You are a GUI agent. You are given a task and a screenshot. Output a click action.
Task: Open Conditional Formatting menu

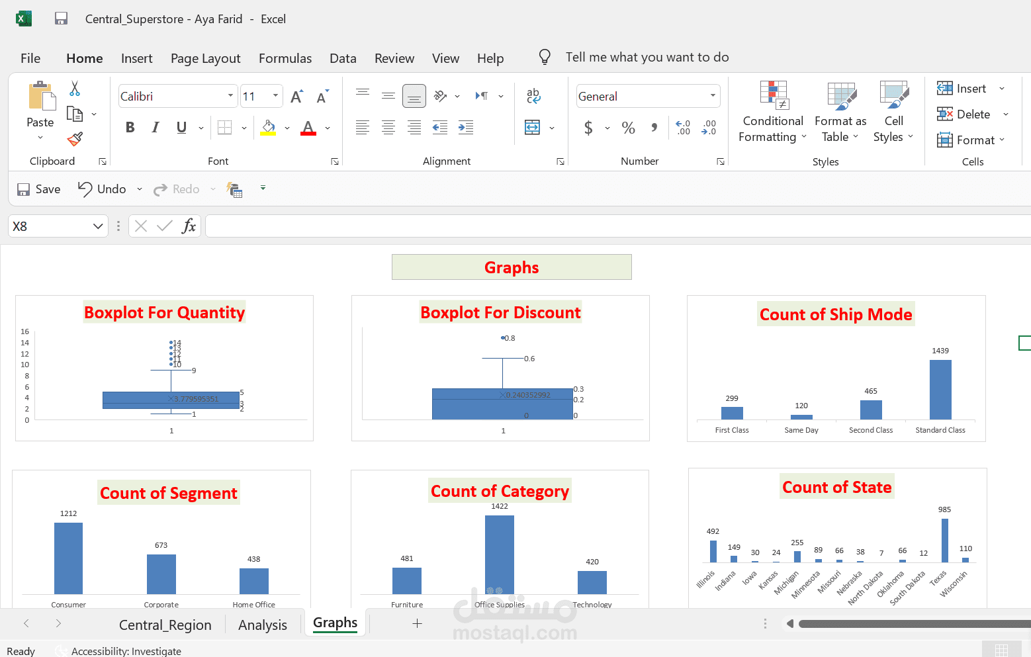(x=773, y=112)
